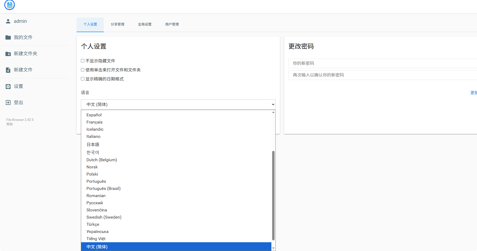477x251 pixels.
Task: Enable the 不显示隐藏文件 checkbox
Action: click(x=83, y=61)
